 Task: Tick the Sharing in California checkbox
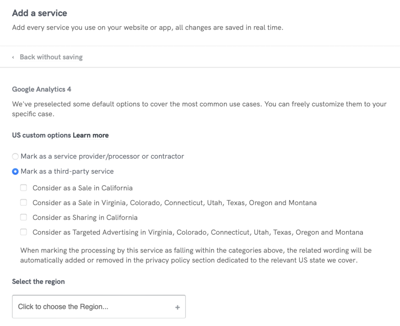coord(24,217)
